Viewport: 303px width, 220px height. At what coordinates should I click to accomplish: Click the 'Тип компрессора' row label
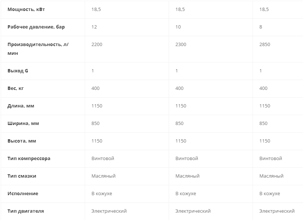(29, 159)
